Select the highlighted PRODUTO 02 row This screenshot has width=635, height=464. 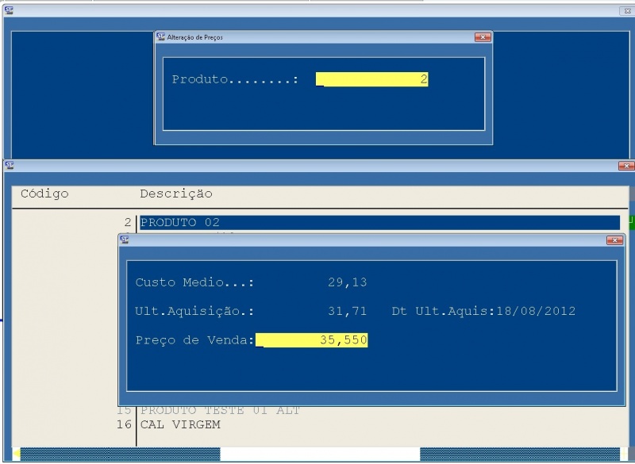click(238, 222)
